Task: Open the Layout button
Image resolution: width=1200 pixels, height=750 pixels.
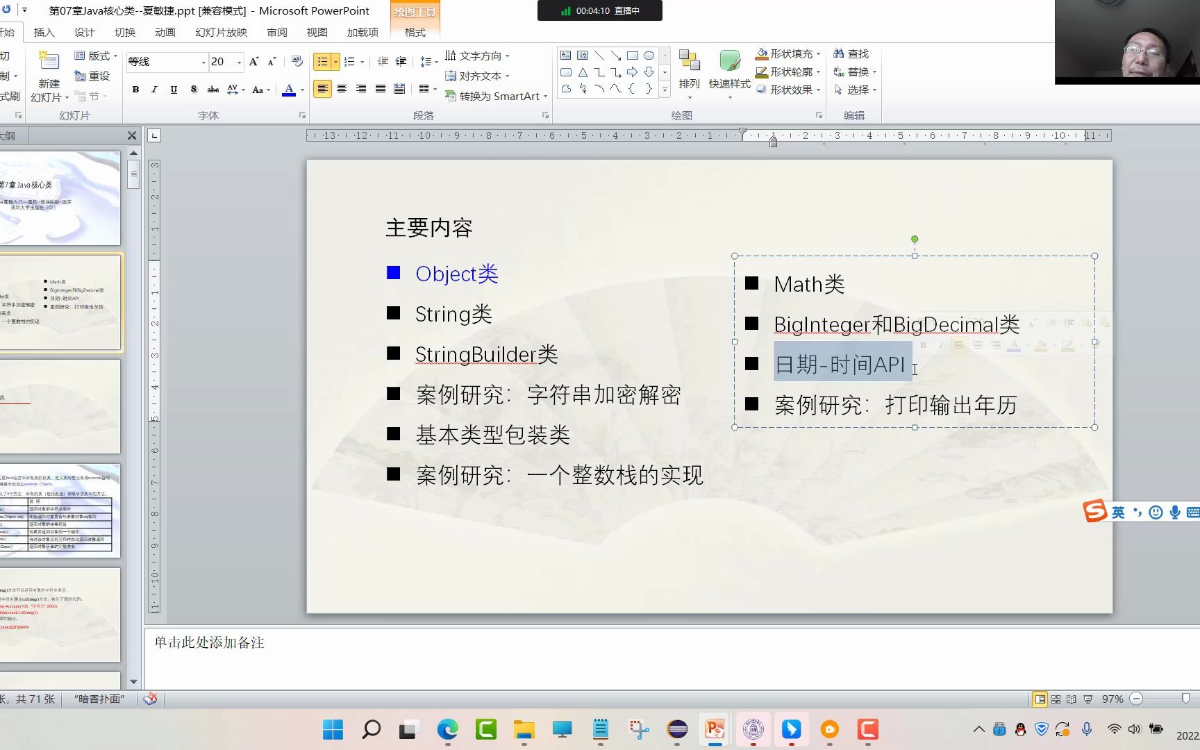Action: (96, 56)
